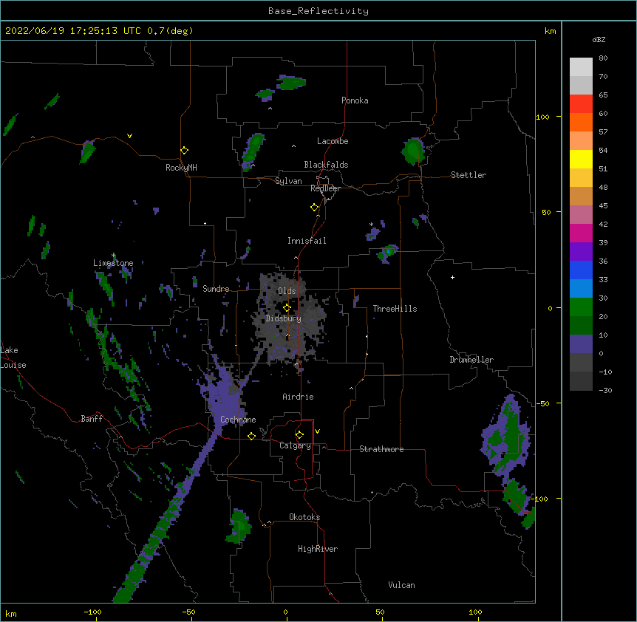This screenshot has height=622, width=637.
Task: Pick the light gray 80 dBZ legend swatch
Action: pyautogui.click(x=581, y=67)
